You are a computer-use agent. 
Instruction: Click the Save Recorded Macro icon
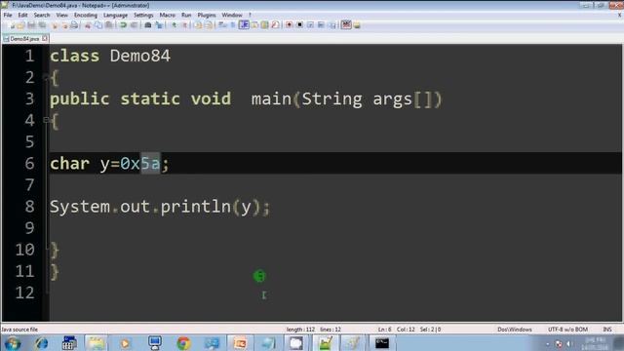(x=332, y=25)
